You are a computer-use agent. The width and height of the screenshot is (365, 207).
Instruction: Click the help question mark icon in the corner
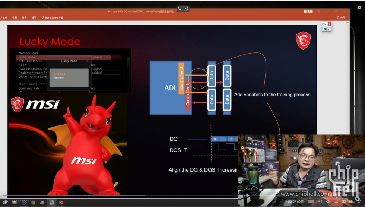359,8
